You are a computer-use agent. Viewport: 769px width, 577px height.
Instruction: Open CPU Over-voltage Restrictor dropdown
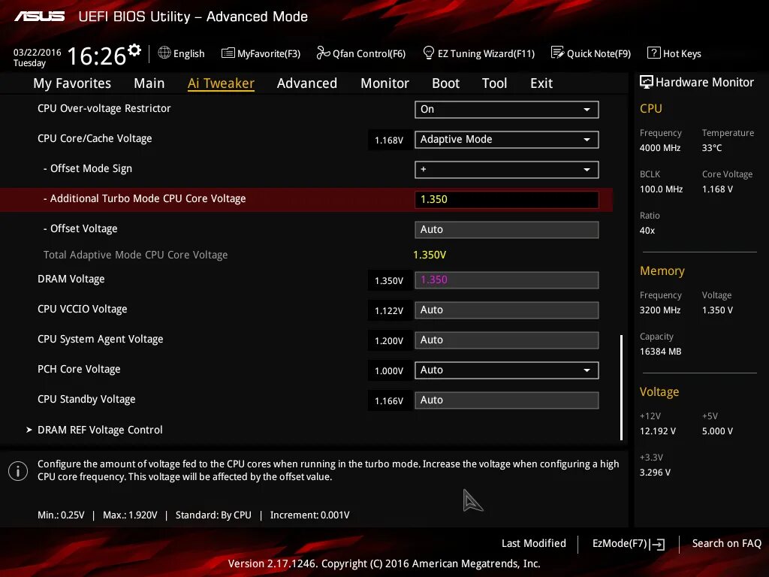(507, 110)
